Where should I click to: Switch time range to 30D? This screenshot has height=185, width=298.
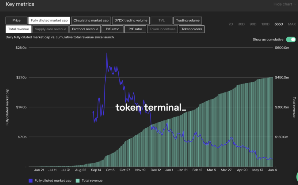(x=241, y=24)
